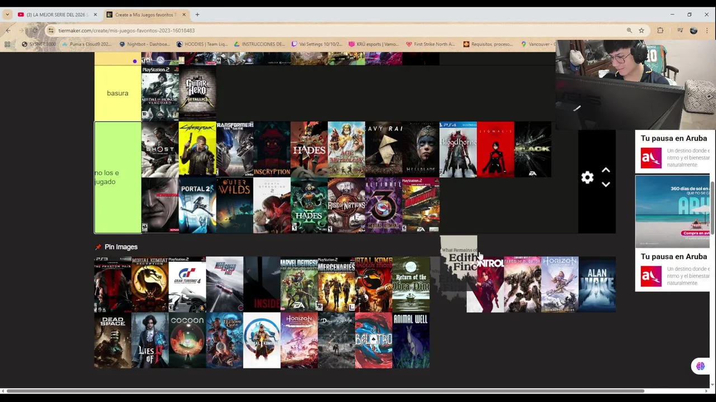Select the Create a Mis Juegos favoritos tab

pos(147,15)
